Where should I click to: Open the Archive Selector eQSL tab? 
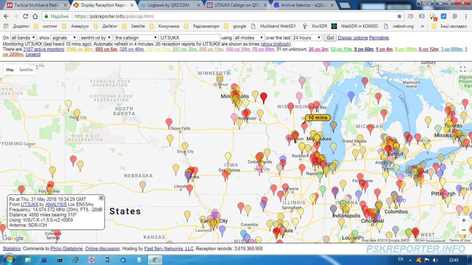click(x=303, y=5)
